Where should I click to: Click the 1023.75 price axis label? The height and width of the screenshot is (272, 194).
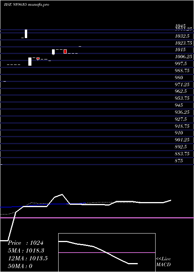184,43
